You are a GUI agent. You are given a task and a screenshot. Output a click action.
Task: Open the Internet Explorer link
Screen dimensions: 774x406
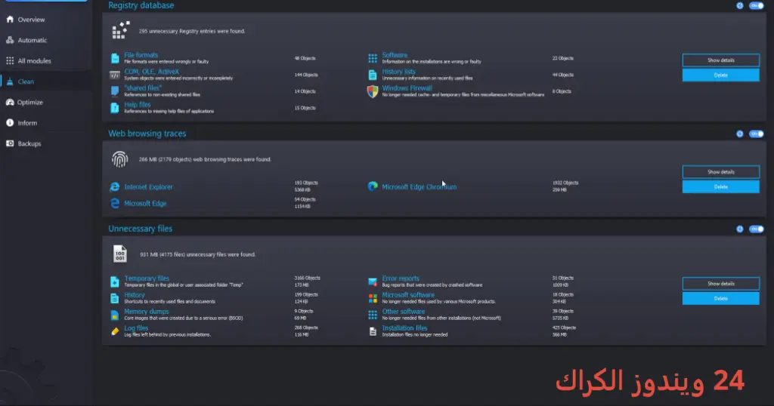point(149,186)
